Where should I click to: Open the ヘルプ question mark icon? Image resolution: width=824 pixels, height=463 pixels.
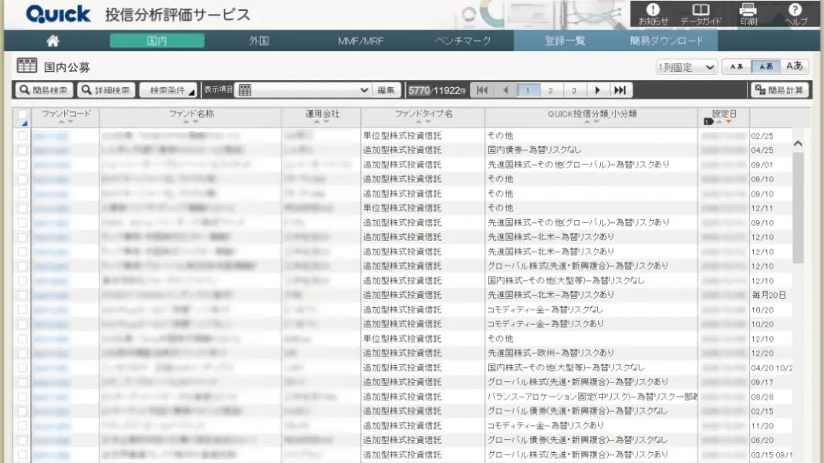(x=795, y=14)
